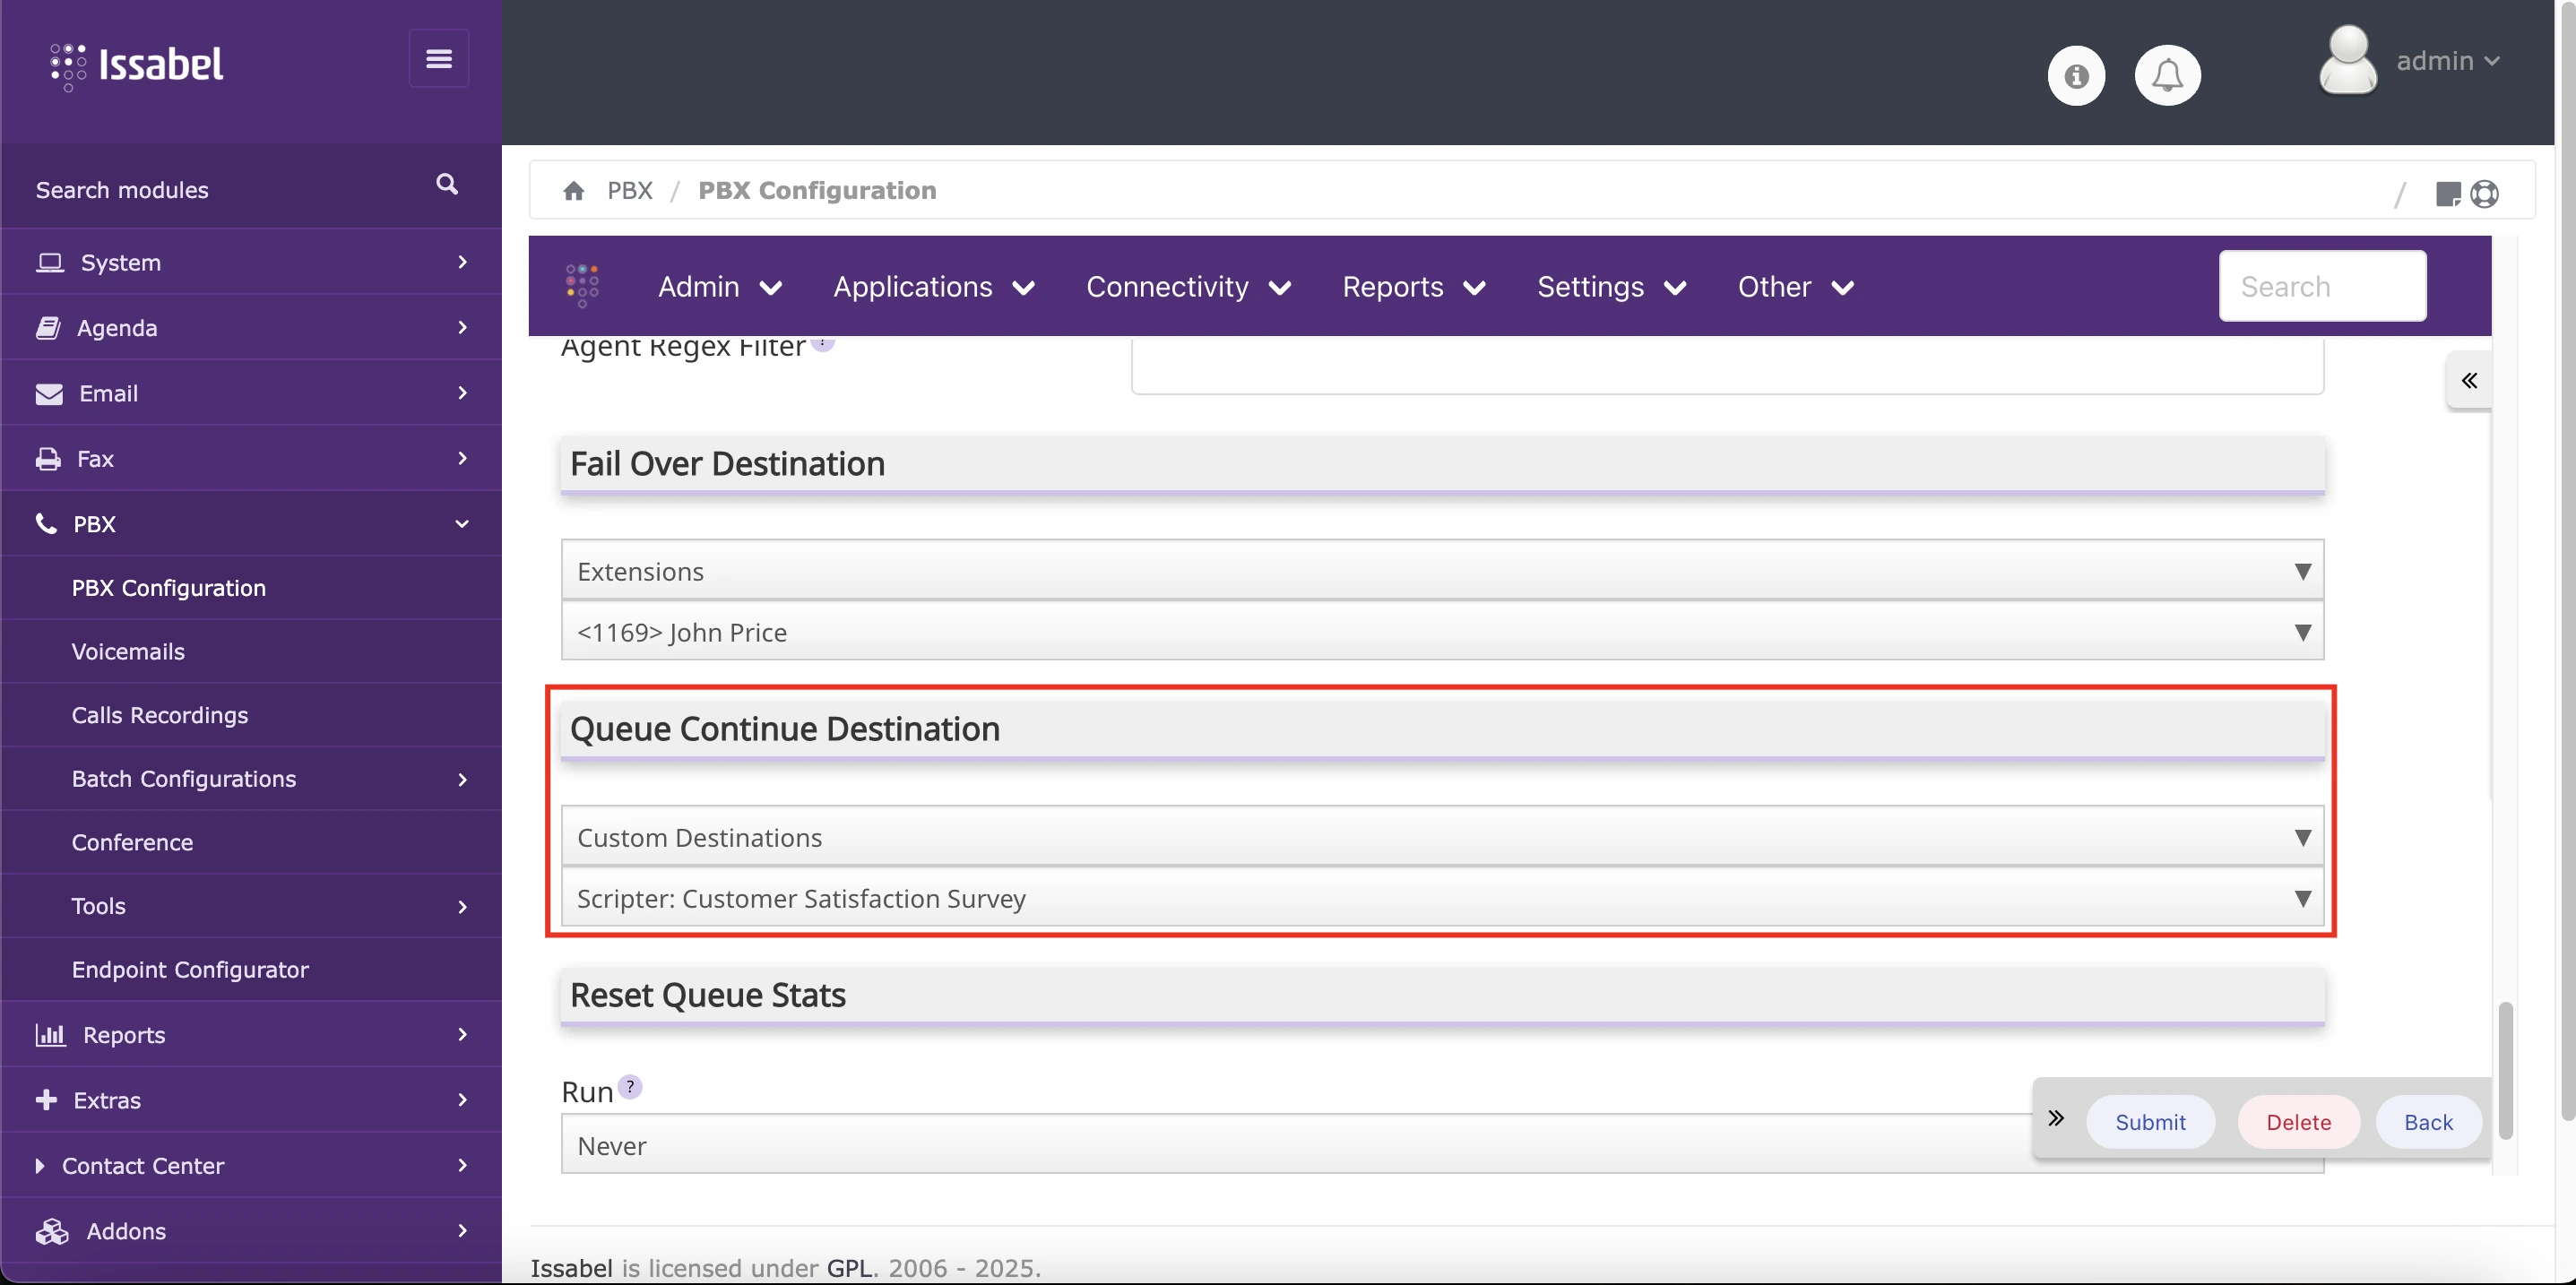Click the Fax icon in sidebar
Image resolution: width=2576 pixels, height=1285 pixels.
(x=48, y=458)
